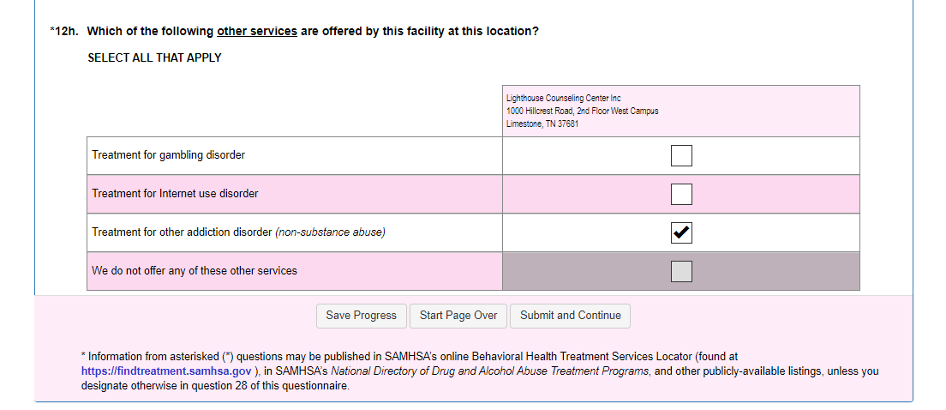The width and height of the screenshot is (946, 410).
Task: Click the italic '(non-substance abuse)' note
Action: coord(330,232)
